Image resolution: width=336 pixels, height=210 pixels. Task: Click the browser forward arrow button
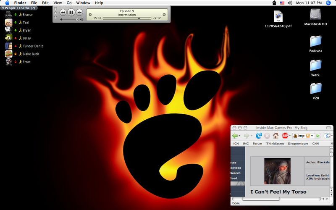pos(247,136)
